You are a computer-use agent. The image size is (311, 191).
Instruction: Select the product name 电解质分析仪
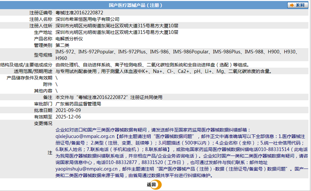69,39
